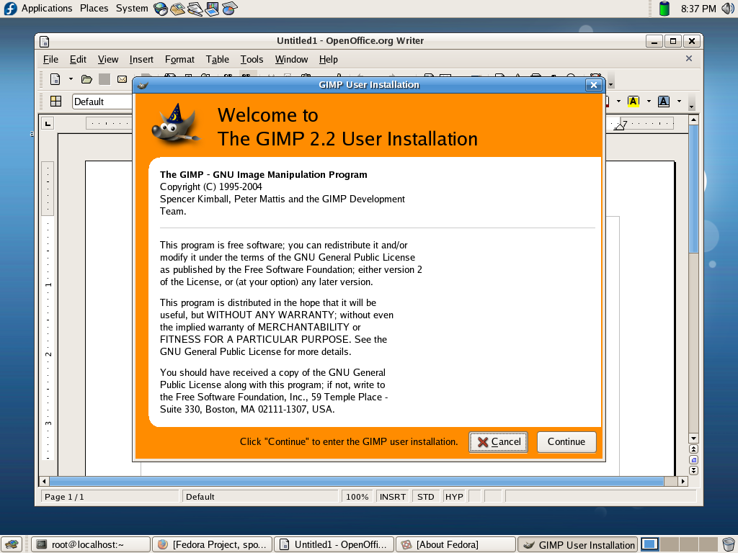This screenshot has height=553, width=738.
Task: Click the 8:37 PM clock
Action: coord(698,9)
